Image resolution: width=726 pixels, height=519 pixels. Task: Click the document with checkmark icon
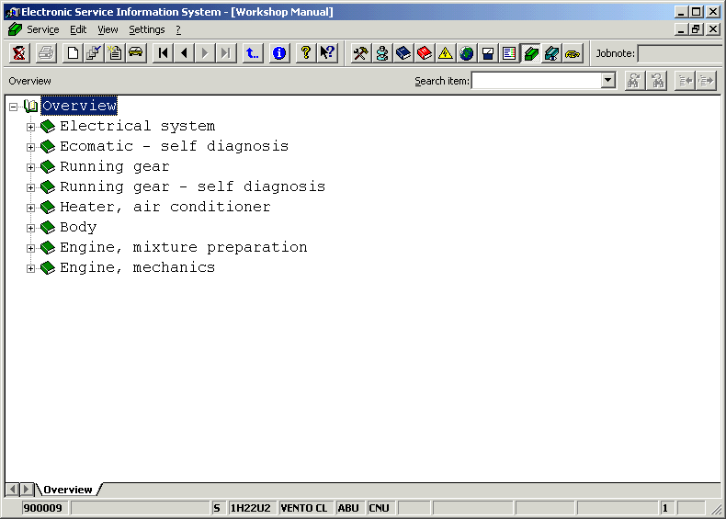[94, 53]
